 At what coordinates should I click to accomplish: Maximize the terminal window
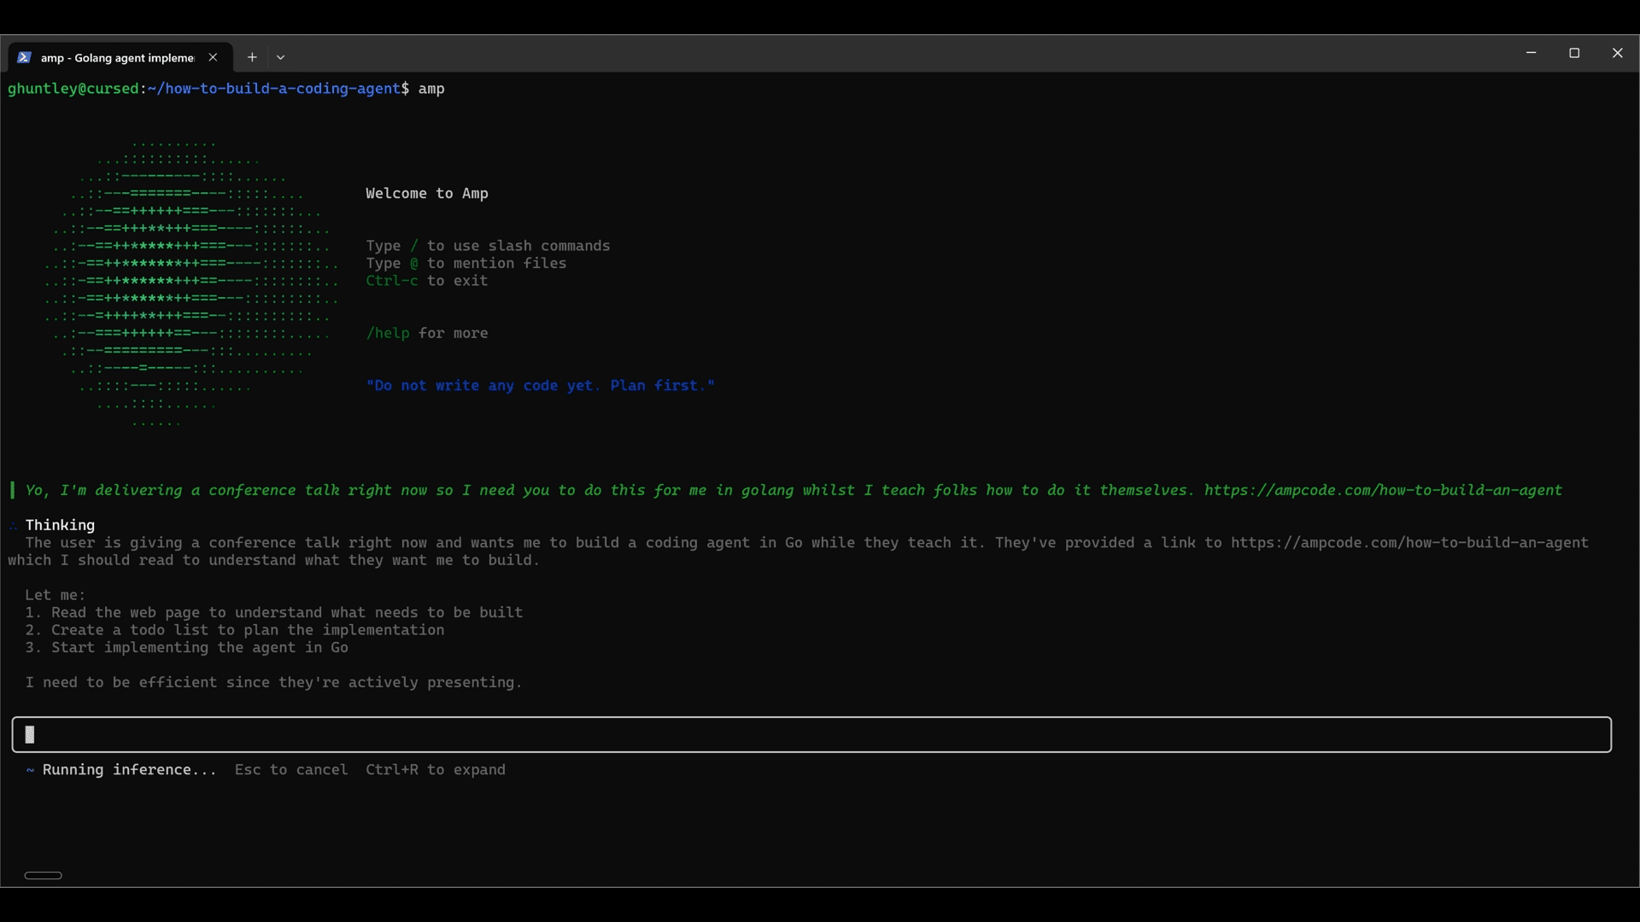pyautogui.click(x=1574, y=53)
